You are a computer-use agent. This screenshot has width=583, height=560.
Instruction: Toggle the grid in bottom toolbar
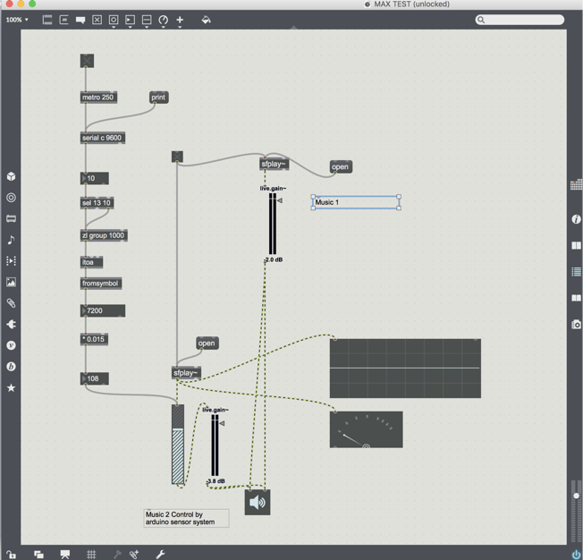point(91,555)
